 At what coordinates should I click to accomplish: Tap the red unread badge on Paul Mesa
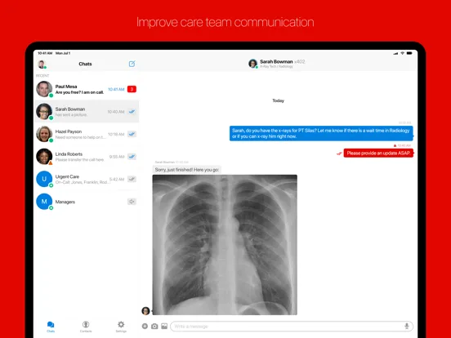[132, 89]
